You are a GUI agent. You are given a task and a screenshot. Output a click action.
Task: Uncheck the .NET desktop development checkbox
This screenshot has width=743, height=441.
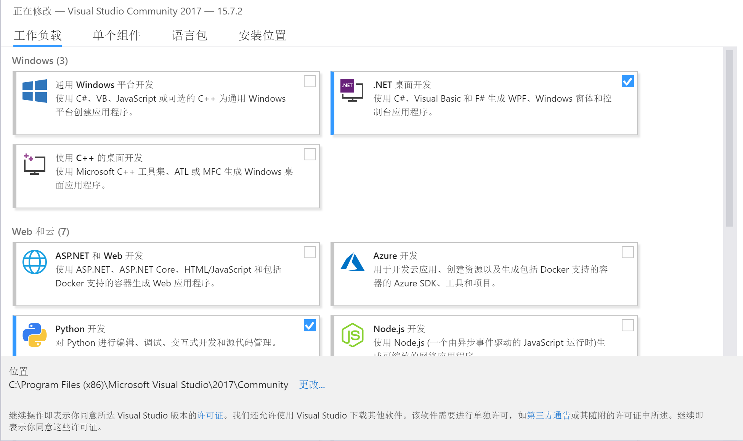627,81
